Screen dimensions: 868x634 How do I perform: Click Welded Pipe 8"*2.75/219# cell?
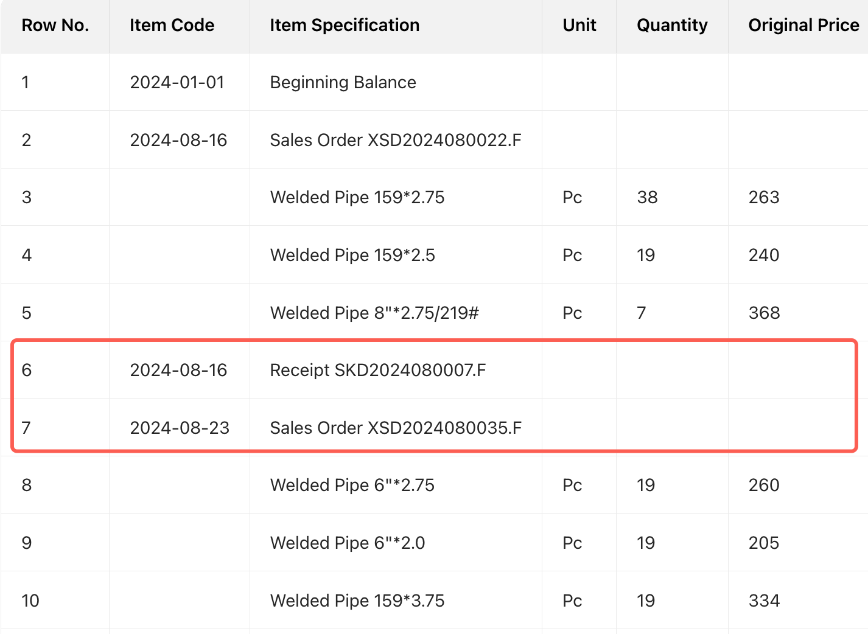point(374,313)
